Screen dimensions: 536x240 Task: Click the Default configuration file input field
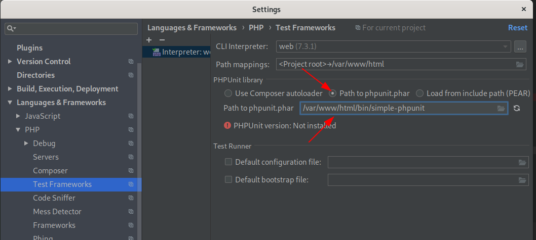click(428, 162)
